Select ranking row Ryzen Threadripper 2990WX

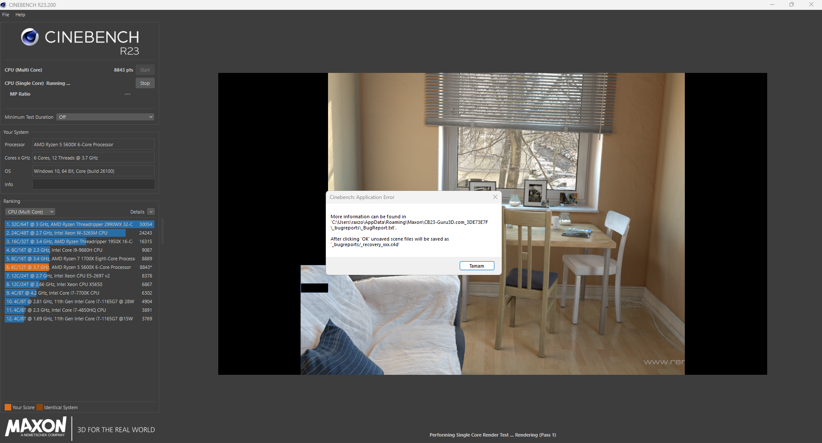point(79,224)
